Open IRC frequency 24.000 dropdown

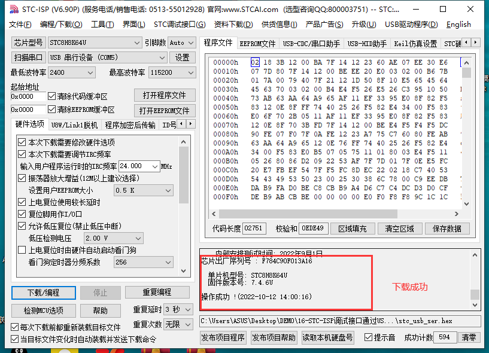click(139, 166)
